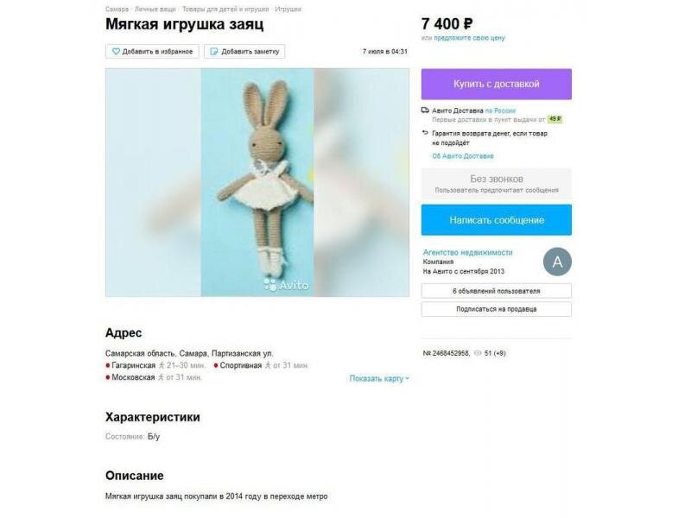The height and width of the screenshot is (518, 691).
Task: Expand map with Показать карту
Action: point(379,378)
